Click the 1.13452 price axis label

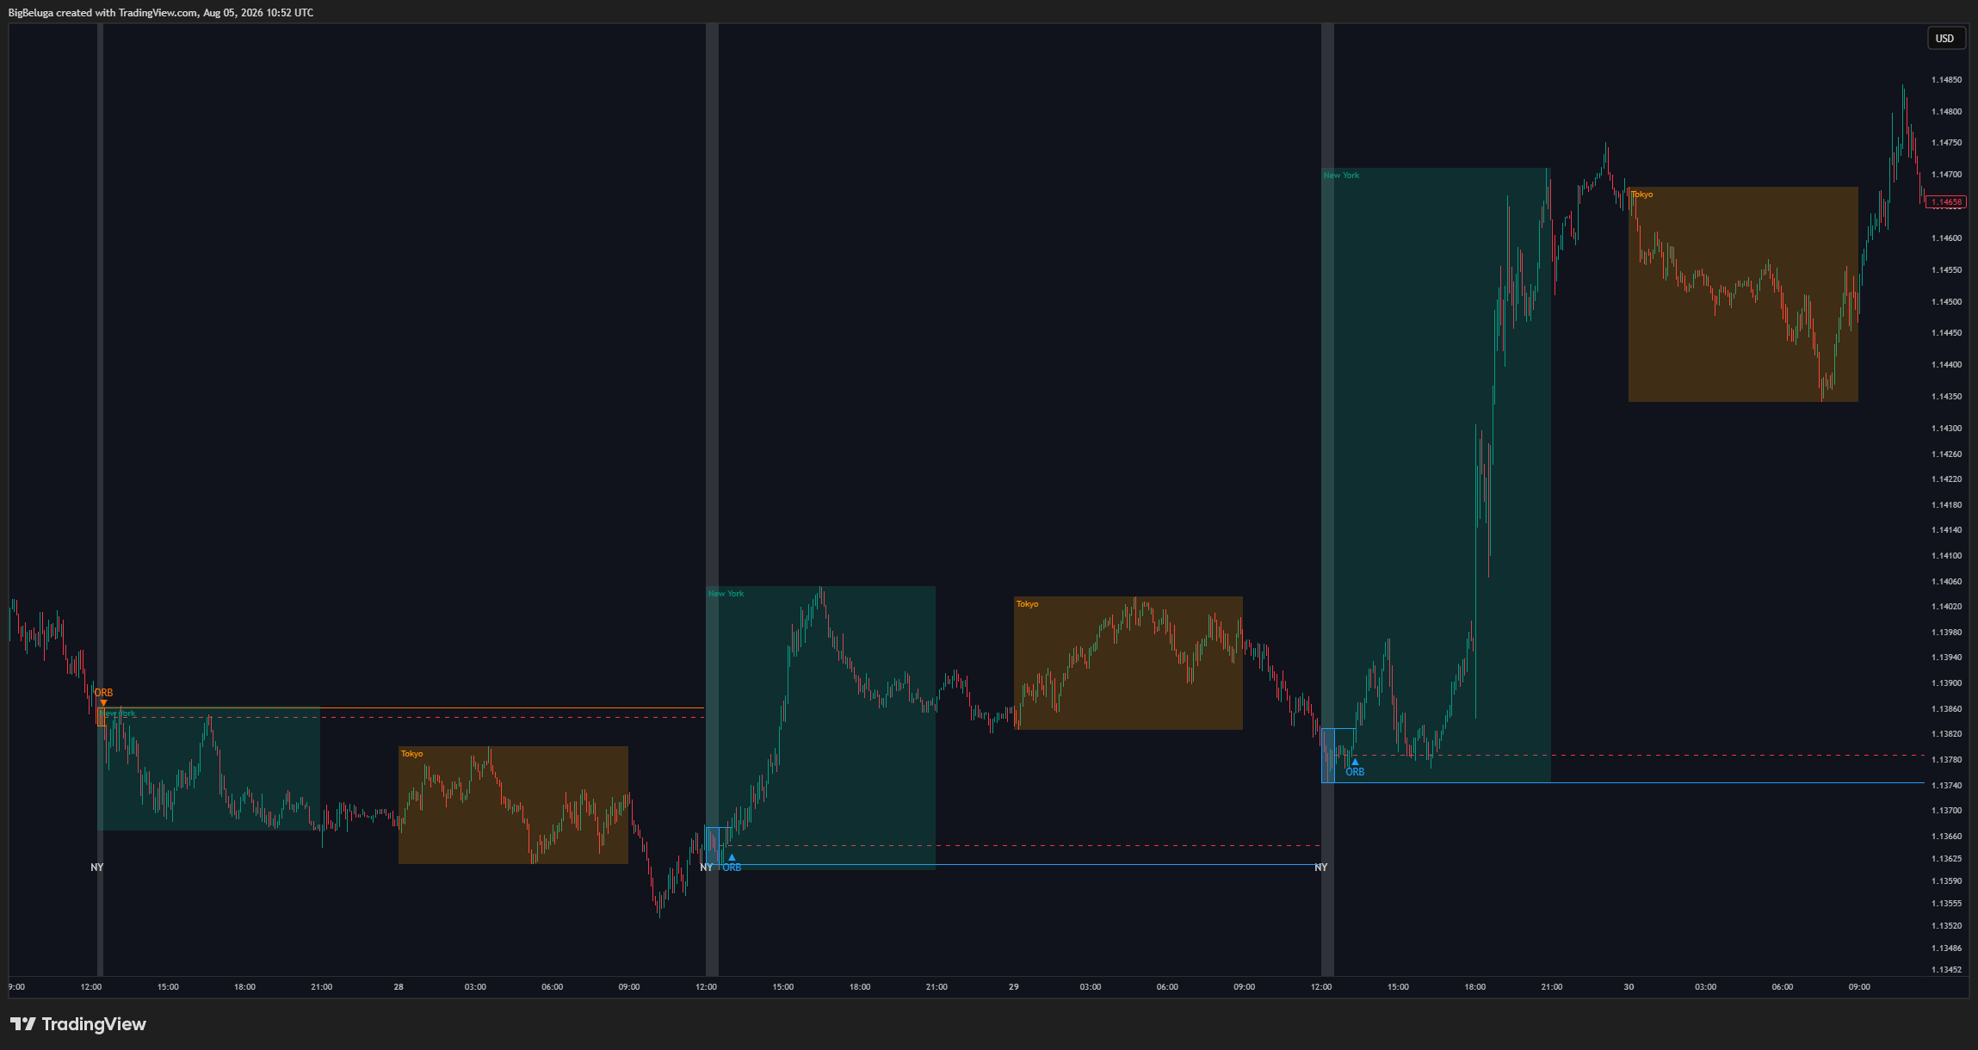pos(1947,970)
